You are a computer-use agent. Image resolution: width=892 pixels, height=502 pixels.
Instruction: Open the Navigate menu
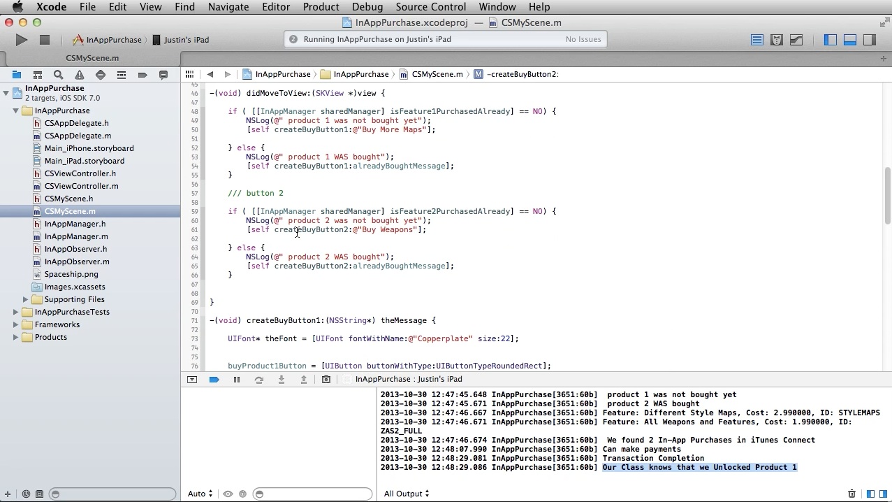(228, 7)
